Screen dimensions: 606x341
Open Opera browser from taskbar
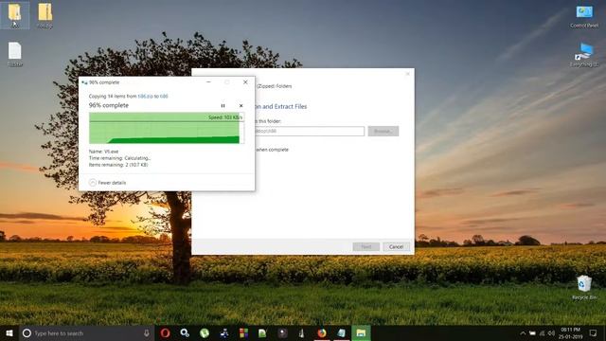pyautogui.click(x=165, y=332)
